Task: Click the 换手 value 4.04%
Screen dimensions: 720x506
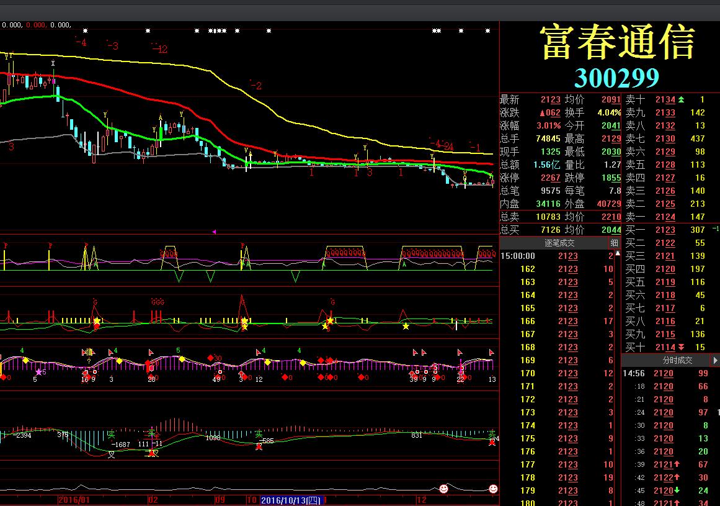Action: click(609, 112)
